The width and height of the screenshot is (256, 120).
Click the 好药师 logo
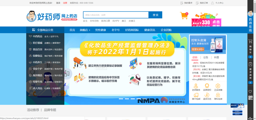pyautogui.click(x=52, y=16)
